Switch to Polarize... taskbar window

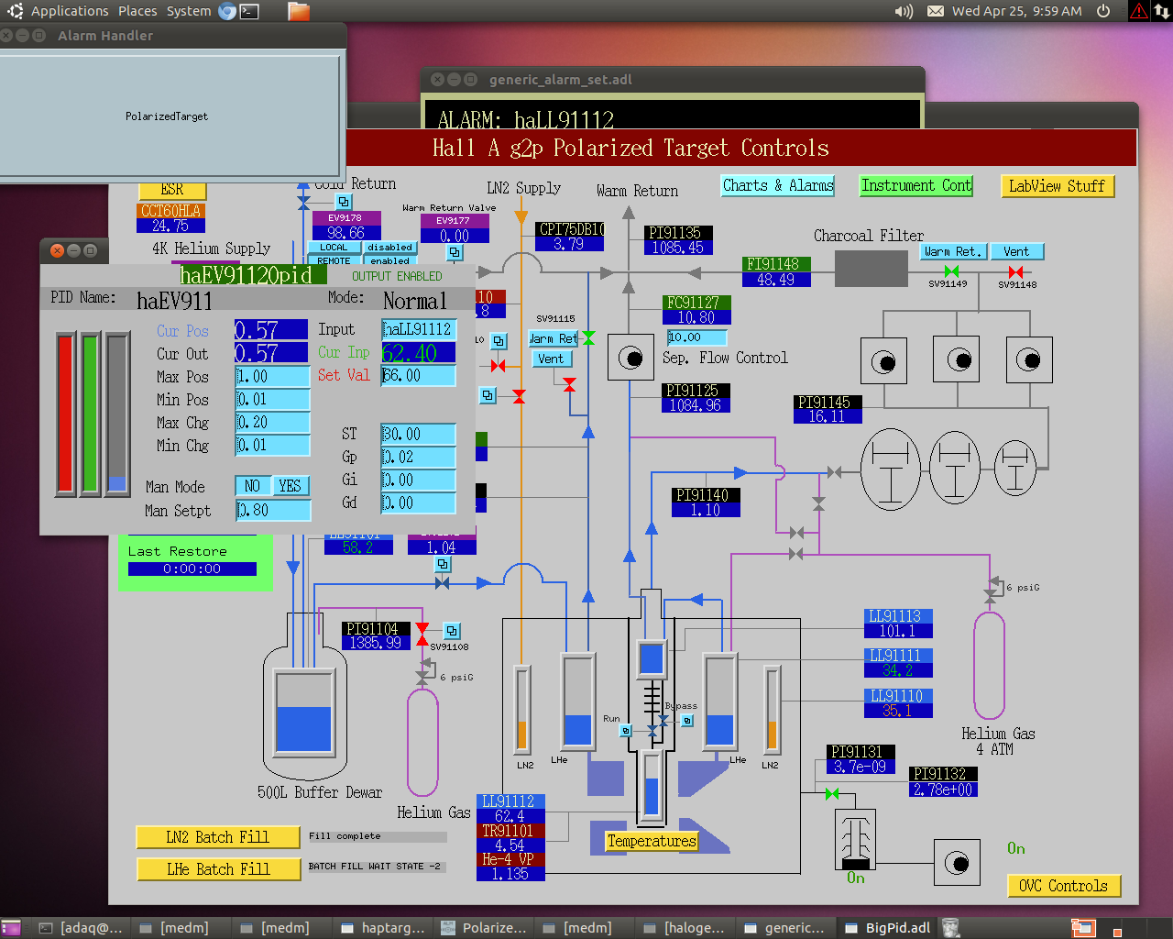click(484, 928)
